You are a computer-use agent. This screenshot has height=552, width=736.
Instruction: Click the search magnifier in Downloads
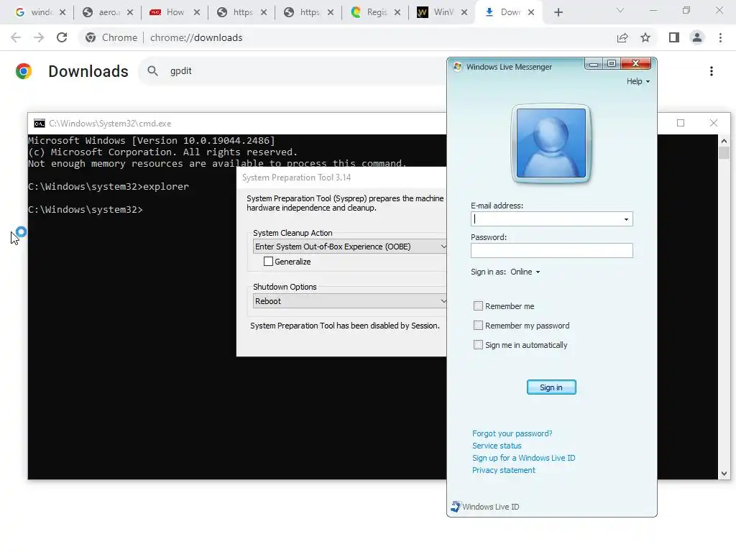click(x=152, y=71)
